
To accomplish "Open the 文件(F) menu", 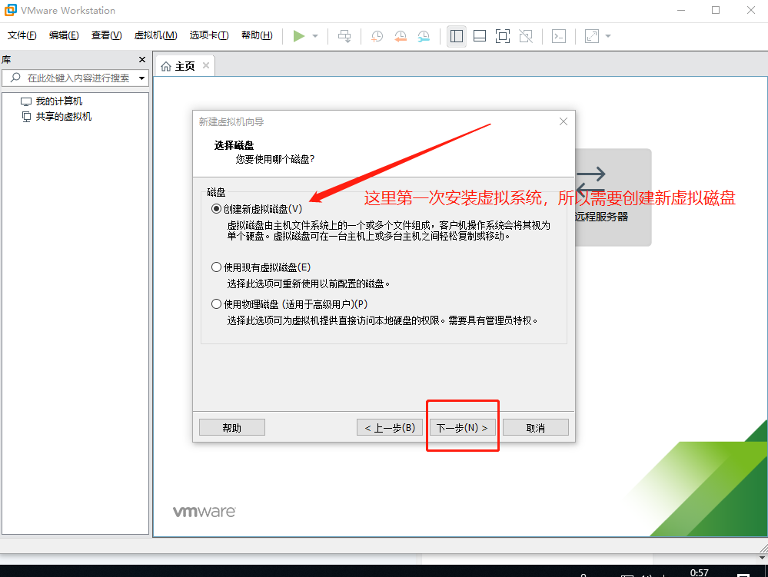I will (x=22, y=35).
